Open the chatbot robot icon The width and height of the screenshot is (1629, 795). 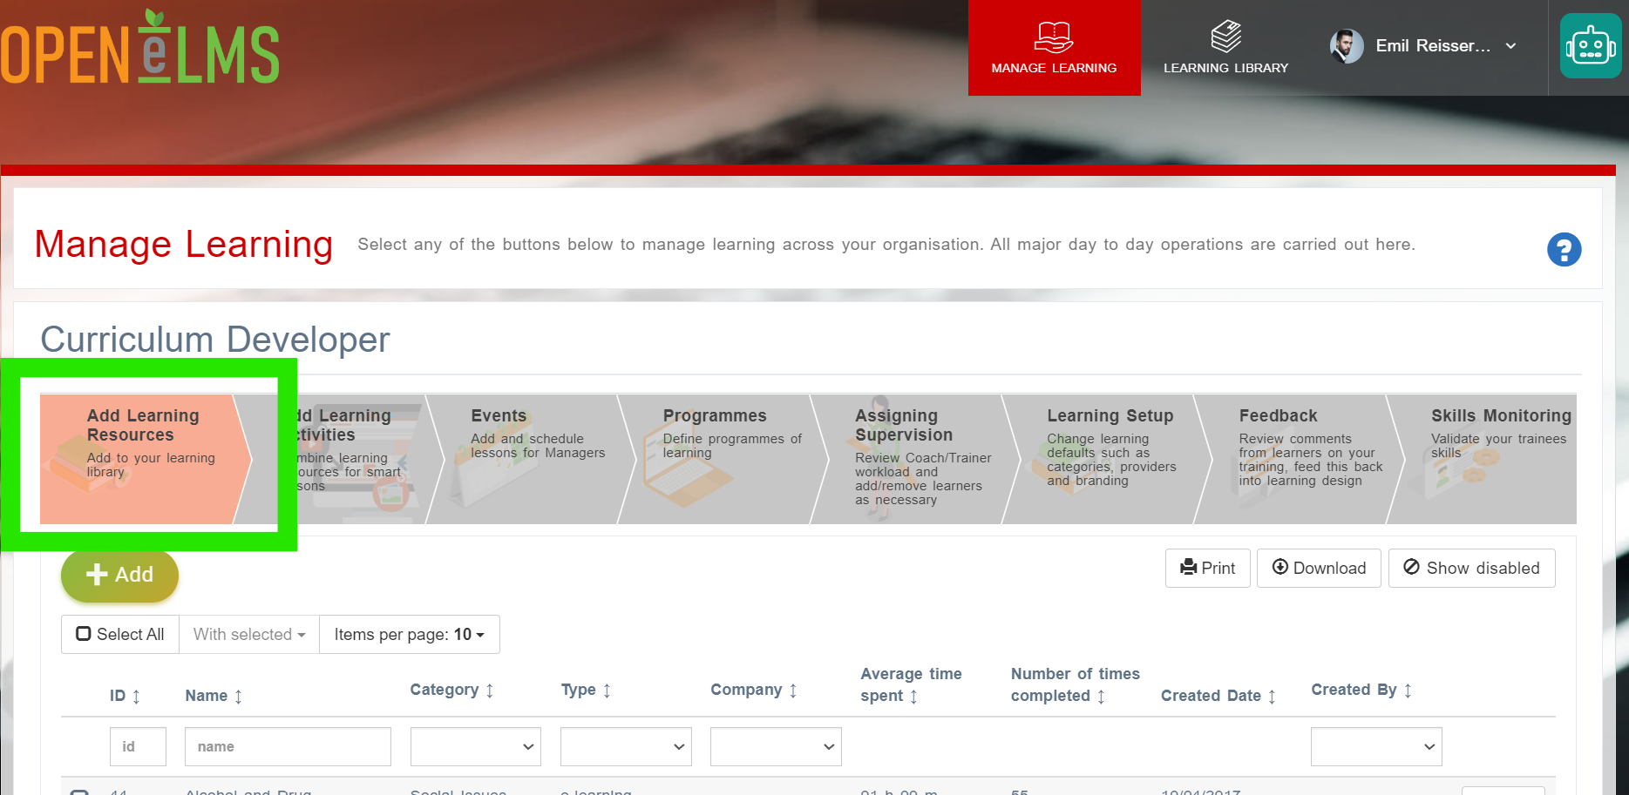point(1590,45)
